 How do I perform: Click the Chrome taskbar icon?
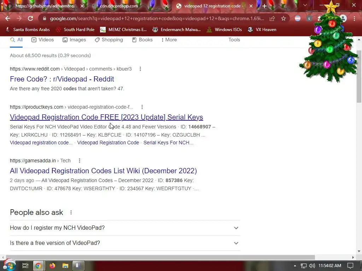tap(38, 266)
